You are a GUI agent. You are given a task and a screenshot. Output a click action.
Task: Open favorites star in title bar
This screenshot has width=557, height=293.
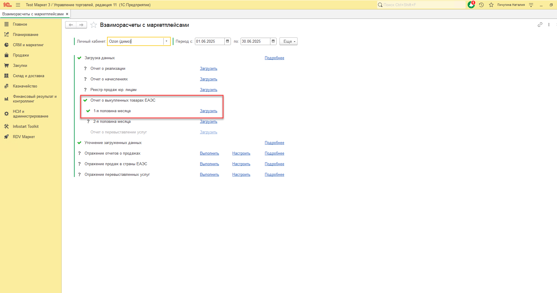click(x=491, y=5)
